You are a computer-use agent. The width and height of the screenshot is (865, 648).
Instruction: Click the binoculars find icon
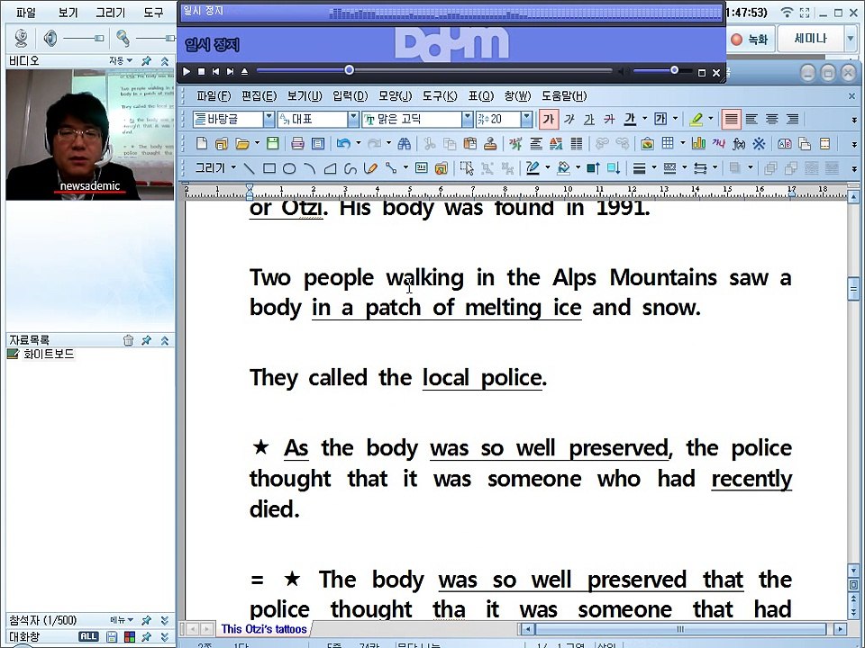pos(405,144)
